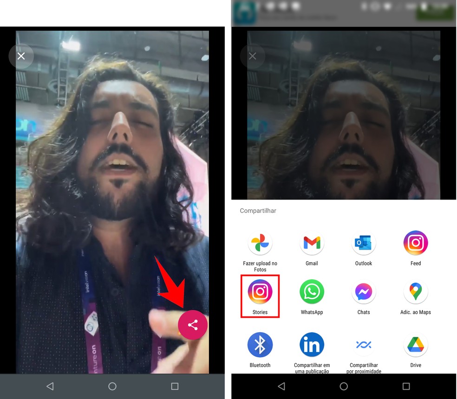Save to Google Drive

point(416,350)
